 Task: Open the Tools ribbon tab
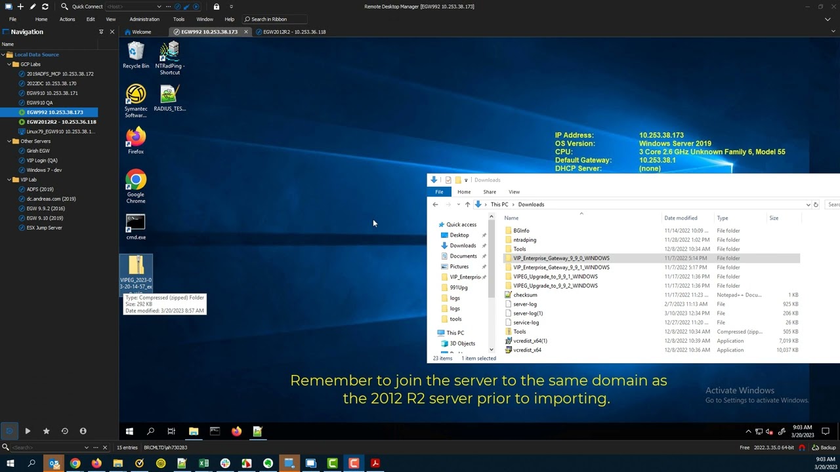pos(178,19)
